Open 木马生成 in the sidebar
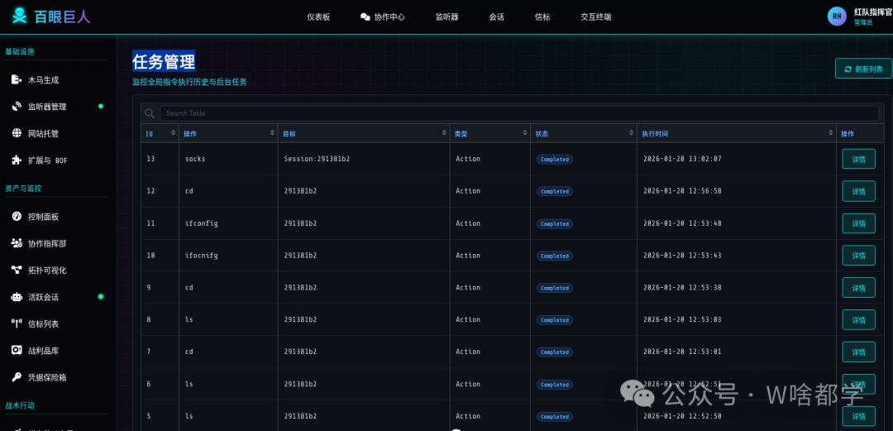The width and height of the screenshot is (893, 431). pyautogui.click(x=43, y=80)
